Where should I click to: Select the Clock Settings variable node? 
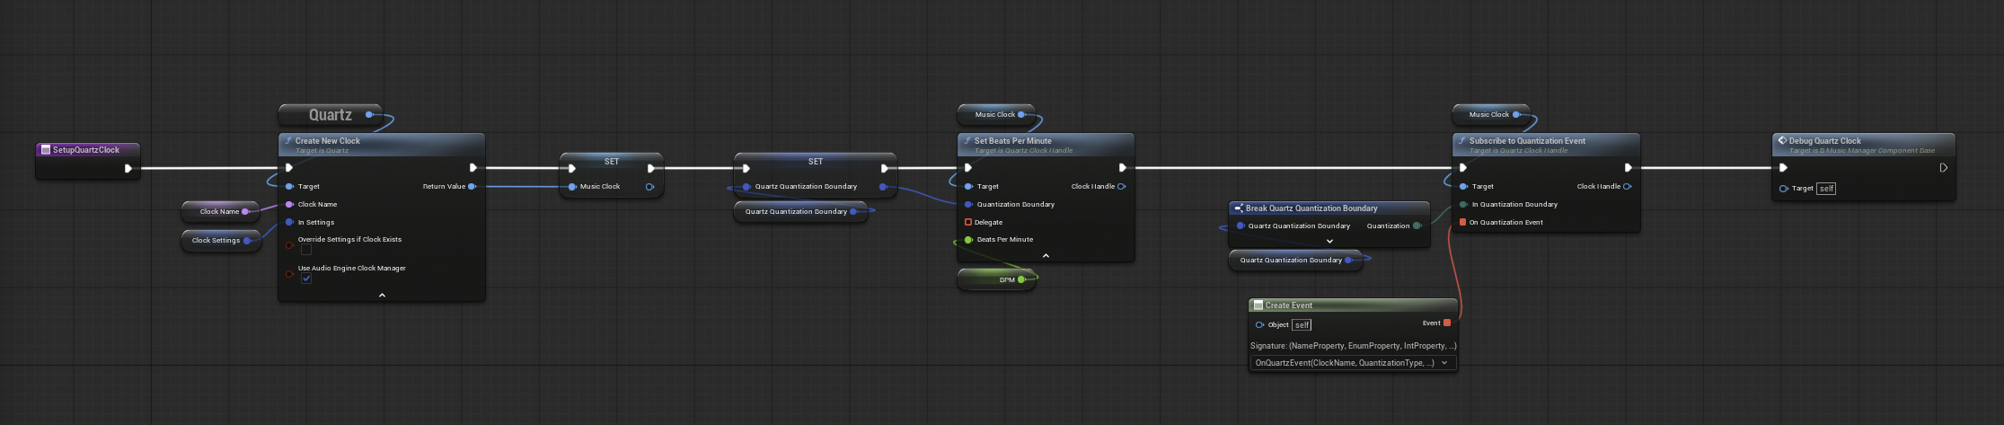(221, 240)
